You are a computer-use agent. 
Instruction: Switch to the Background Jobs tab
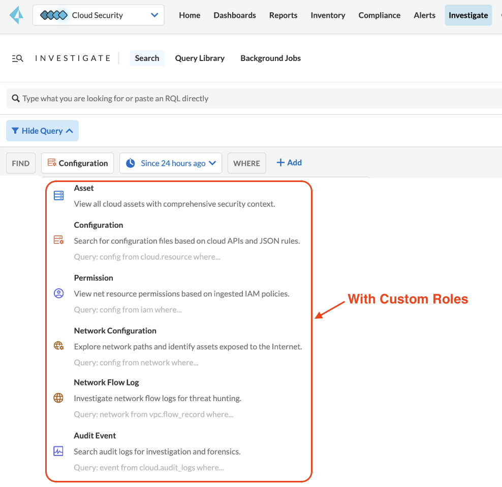coord(270,58)
